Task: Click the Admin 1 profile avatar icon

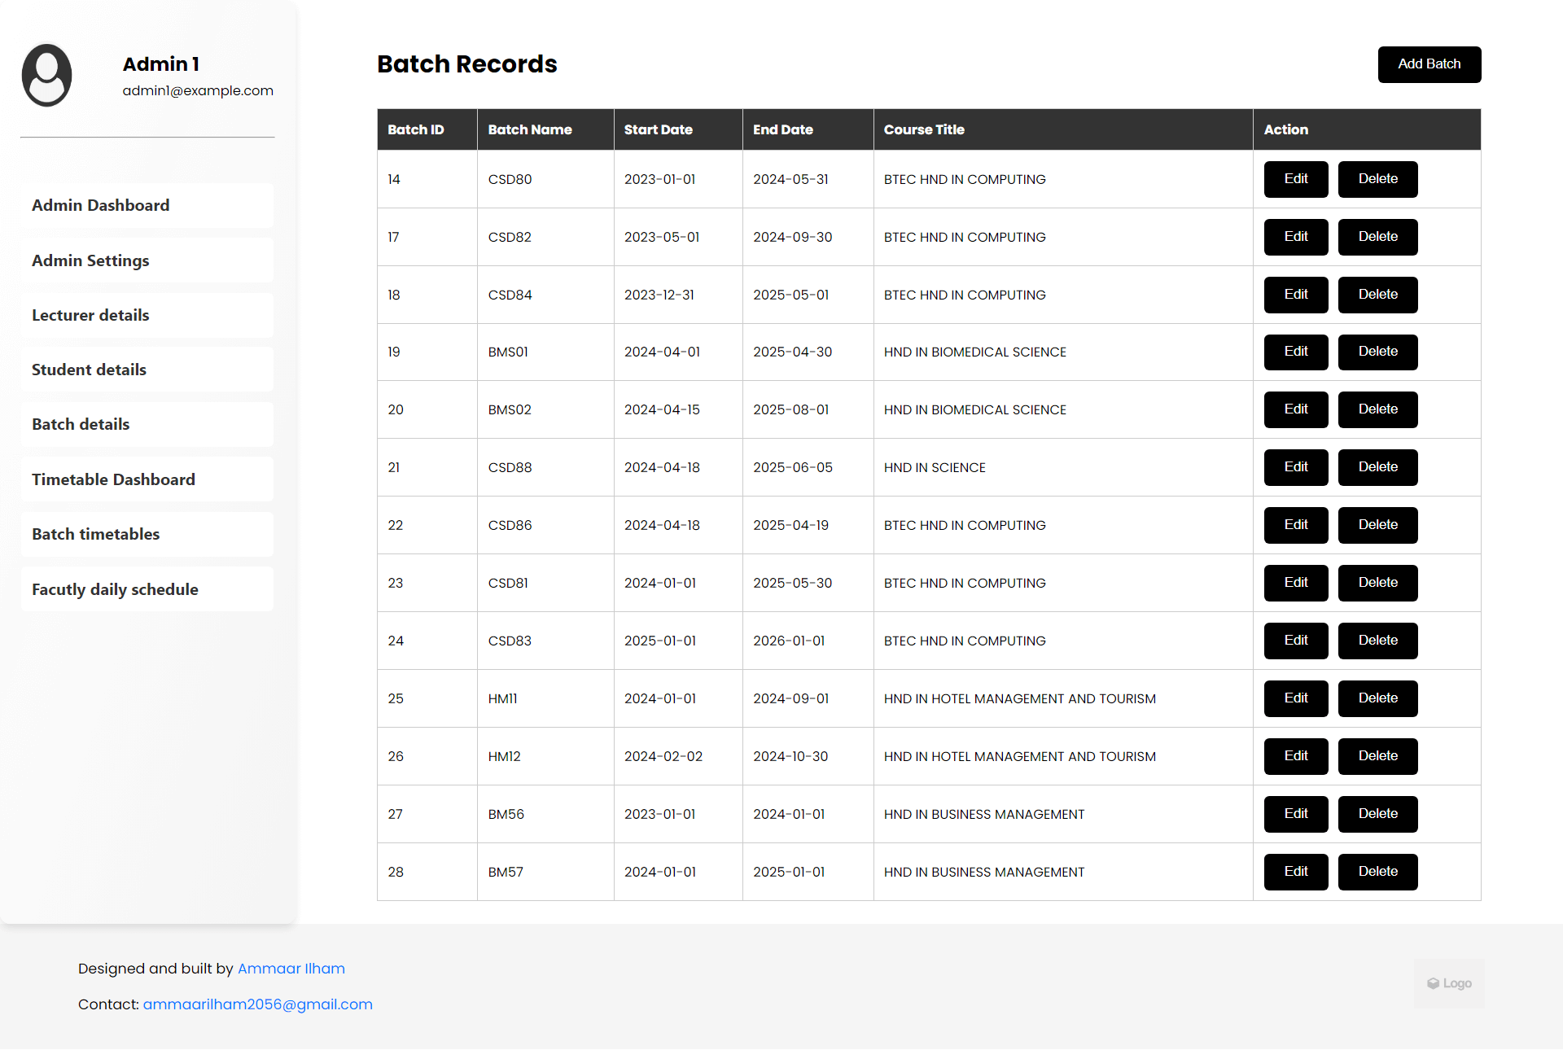Action: coord(46,76)
